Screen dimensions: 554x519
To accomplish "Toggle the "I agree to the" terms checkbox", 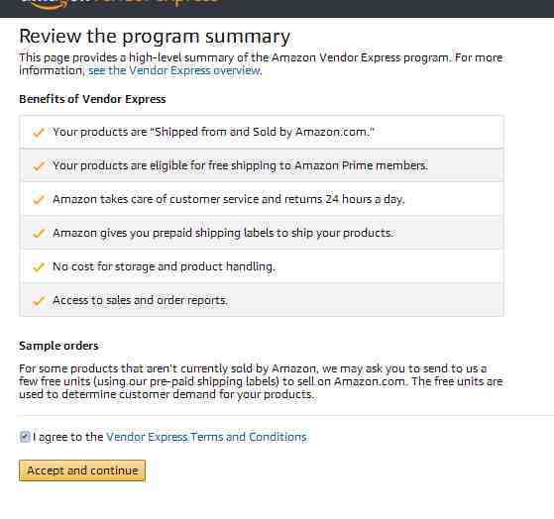I will 25,437.
